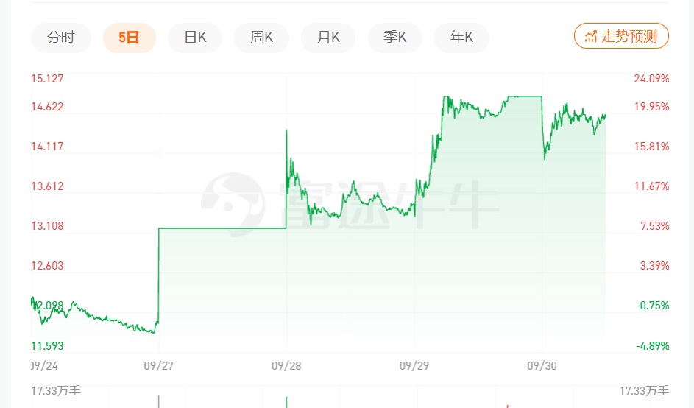Click the 09/29 date label
Image resolution: width=694 pixels, height=408 pixels.
point(414,365)
